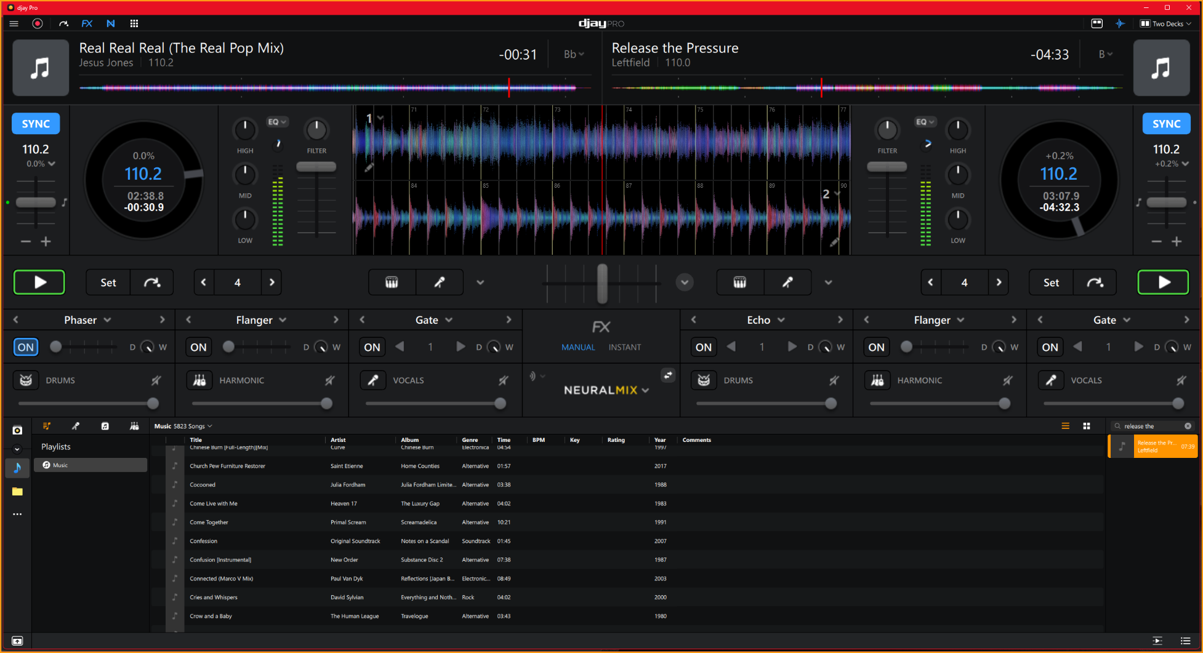Switch the library to list view
1203x653 pixels.
click(1066, 426)
